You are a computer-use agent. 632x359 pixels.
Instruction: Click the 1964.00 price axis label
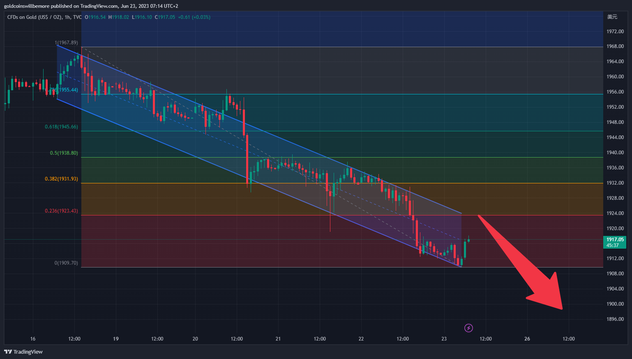615,62
